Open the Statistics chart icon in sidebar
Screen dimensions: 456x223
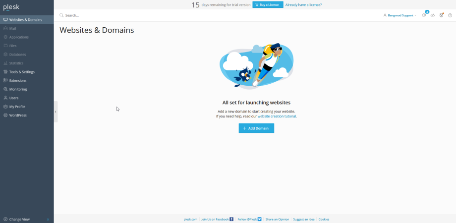point(5,63)
